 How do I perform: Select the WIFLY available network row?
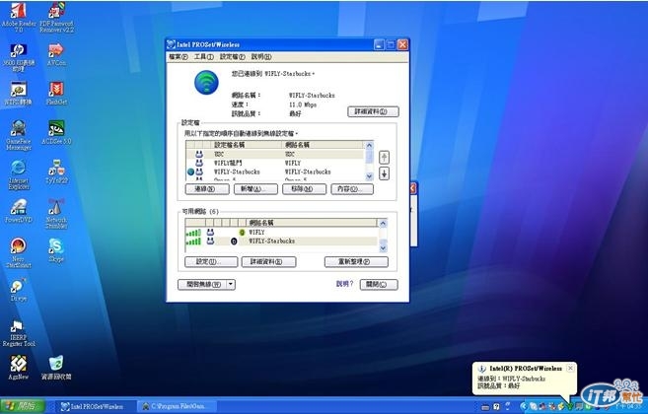click(281, 233)
